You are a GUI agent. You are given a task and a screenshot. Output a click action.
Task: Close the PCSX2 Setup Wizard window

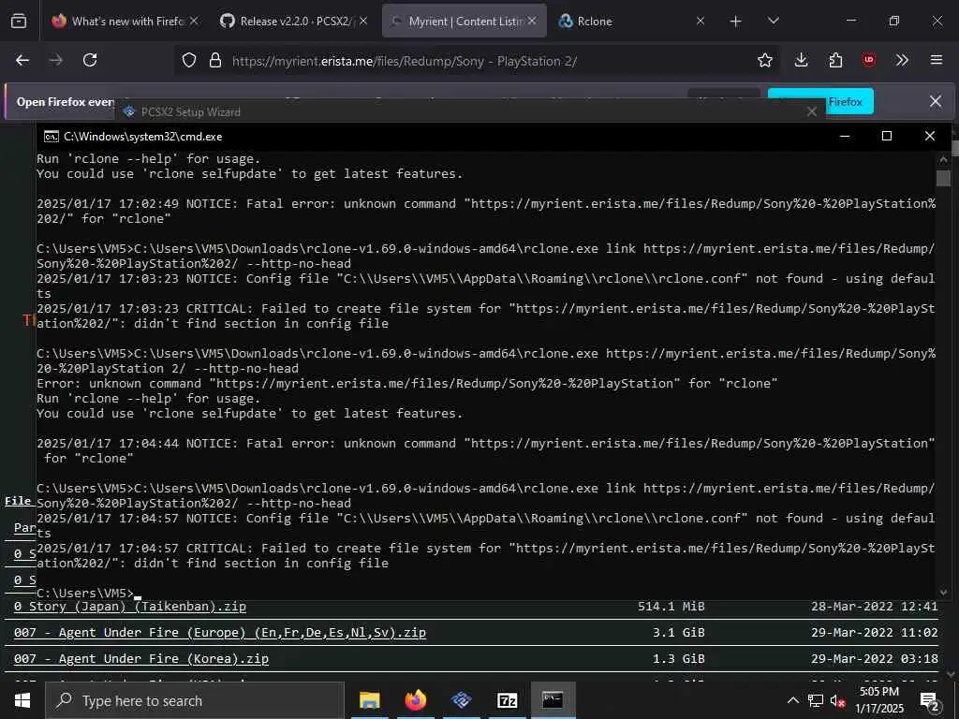tap(812, 112)
